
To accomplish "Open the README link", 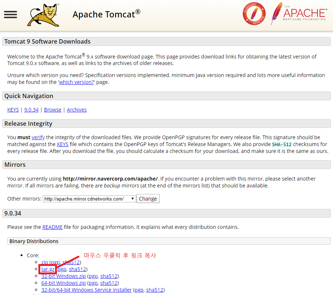I will 53,227.
